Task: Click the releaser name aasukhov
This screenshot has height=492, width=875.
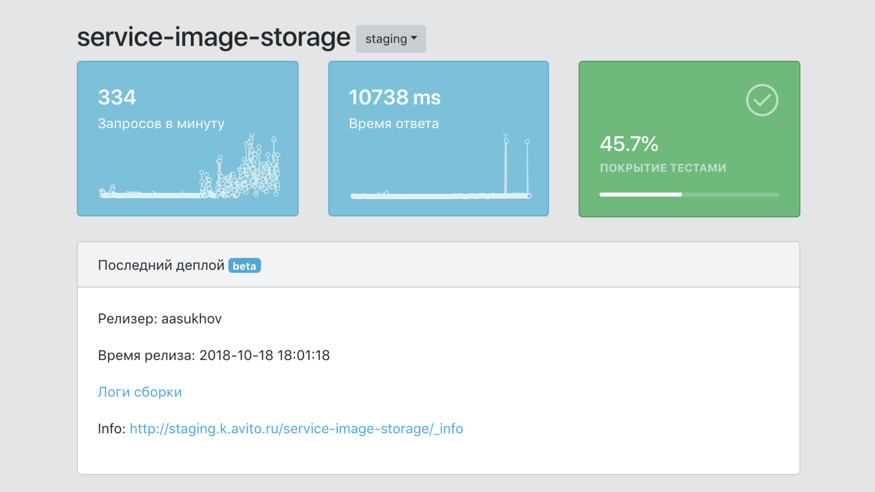Action: coord(191,319)
